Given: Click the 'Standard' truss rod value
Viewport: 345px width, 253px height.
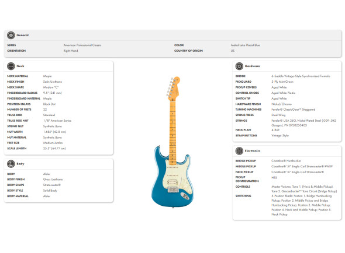Looking at the screenshot, I should [49, 115].
